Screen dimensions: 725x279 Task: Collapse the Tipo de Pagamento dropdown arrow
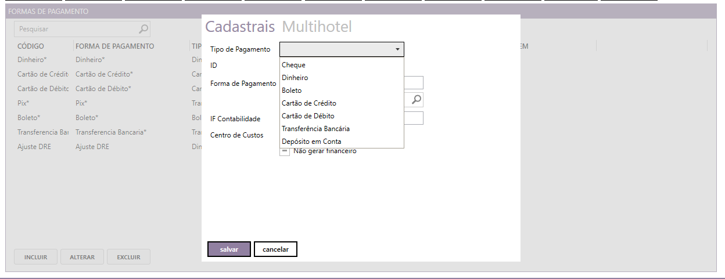click(397, 50)
